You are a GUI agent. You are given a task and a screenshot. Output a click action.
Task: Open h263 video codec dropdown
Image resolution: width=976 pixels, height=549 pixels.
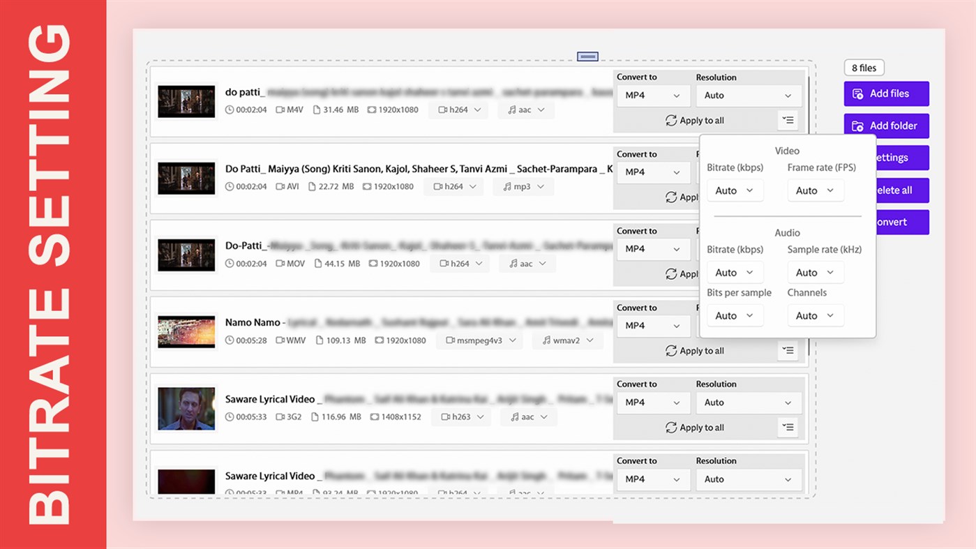click(x=461, y=417)
